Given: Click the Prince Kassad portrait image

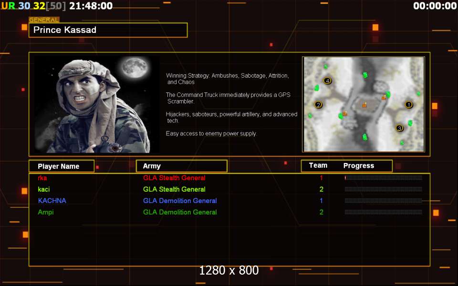Looking at the screenshot, I should point(97,104).
